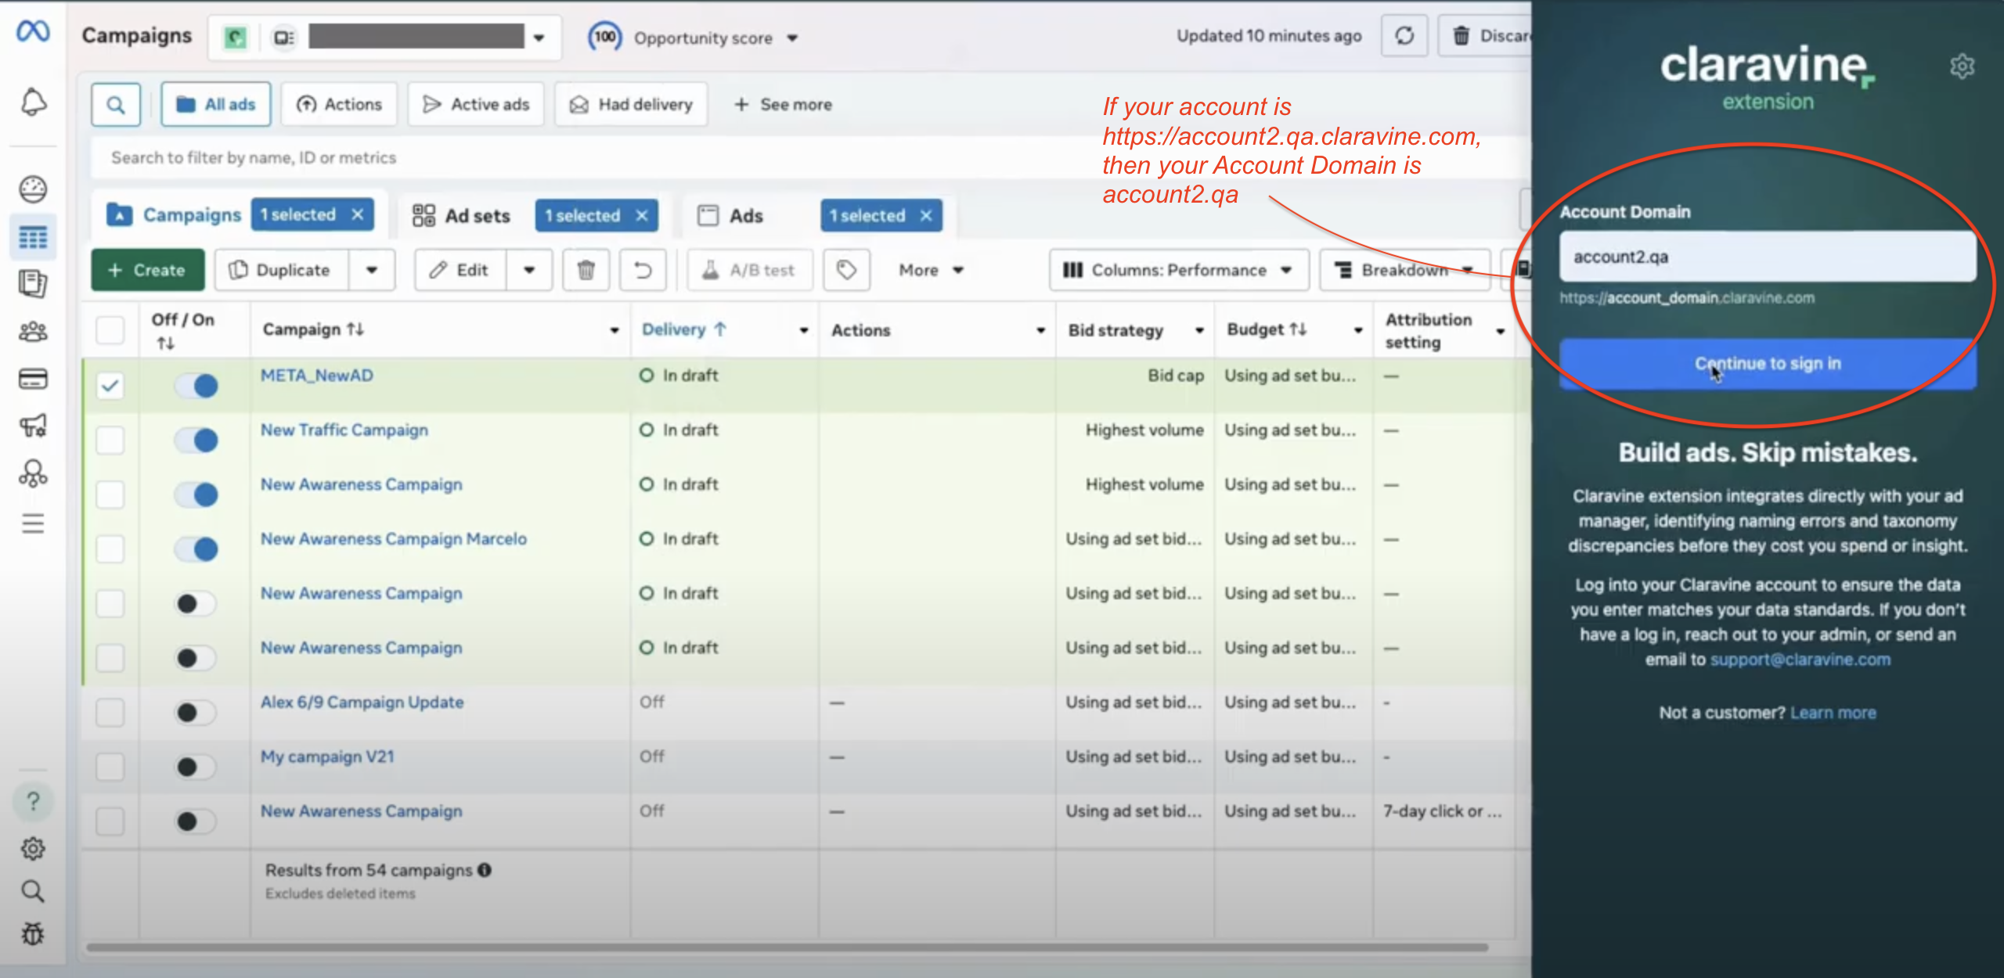
Task: Click the See more filters option
Action: coord(783,105)
